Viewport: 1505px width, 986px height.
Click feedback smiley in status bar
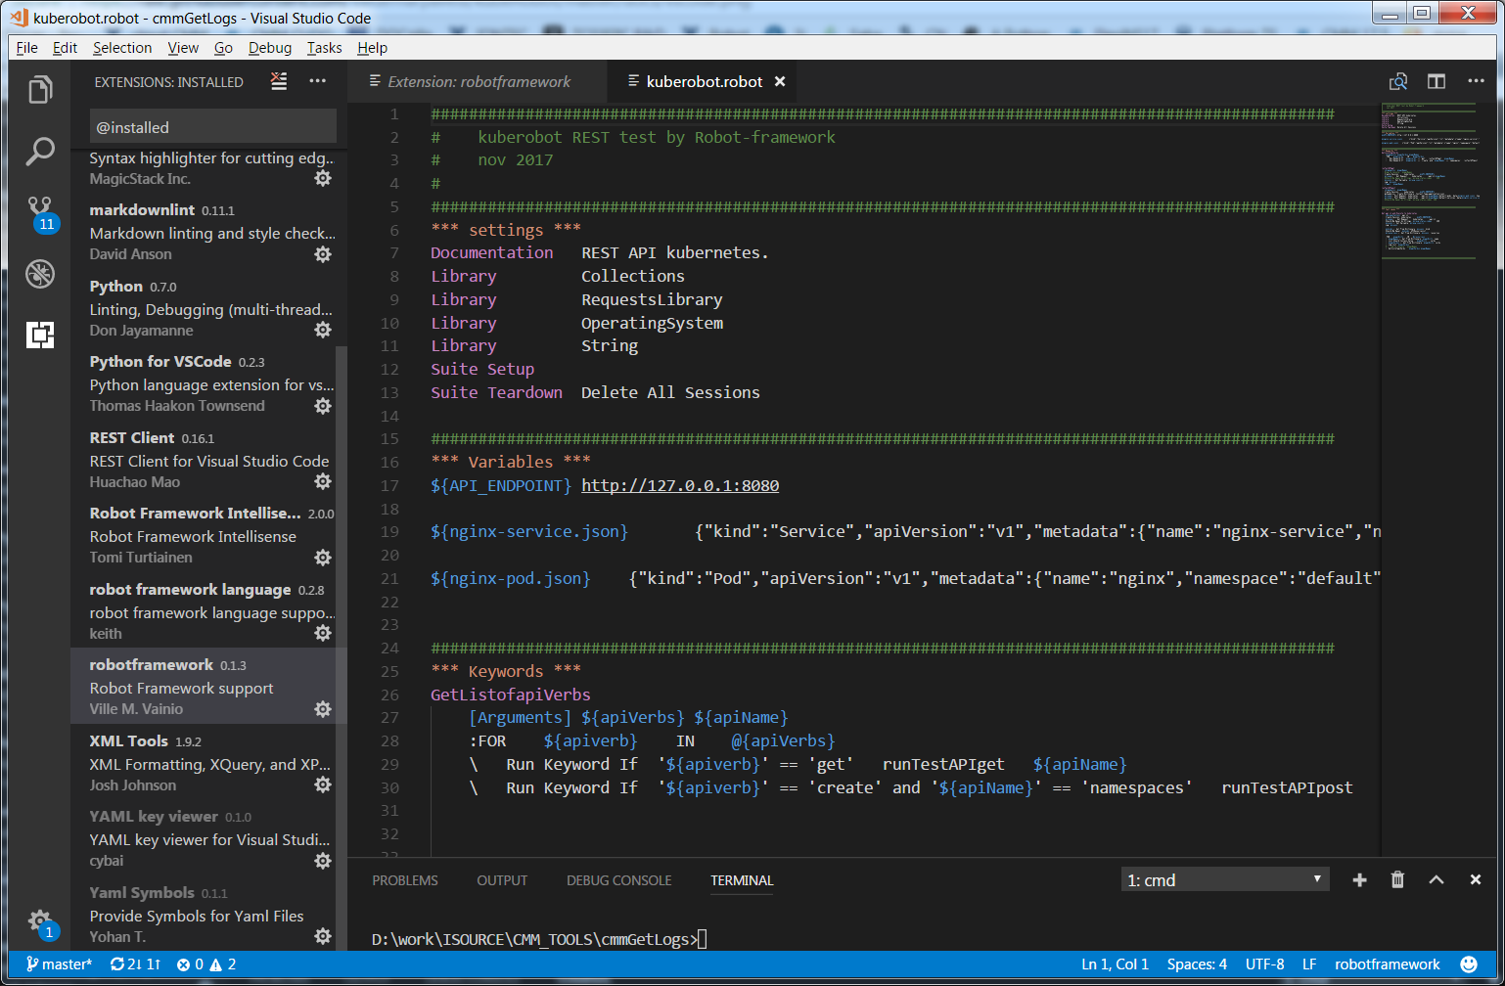point(1469,964)
